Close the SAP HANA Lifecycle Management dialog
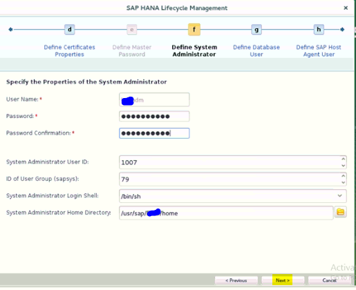This screenshot has height=290, width=356. point(346,8)
